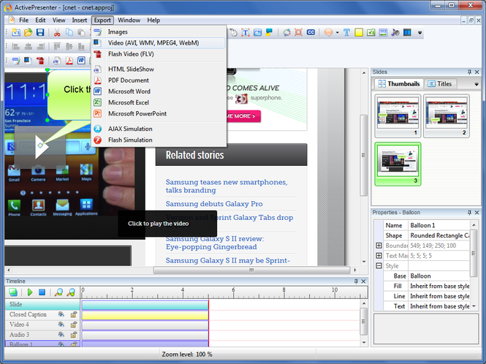This screenshot has width=486, height=364.
Task: Click the red Flash Video export toolbar icon
Action: (x=40, y=60)
